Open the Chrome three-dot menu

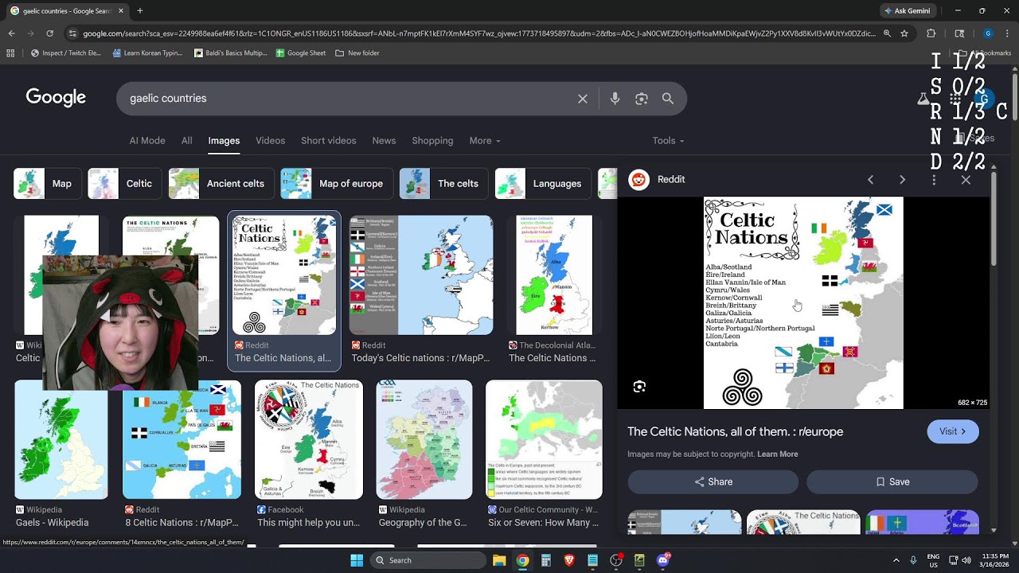[x=1008, y=33]
